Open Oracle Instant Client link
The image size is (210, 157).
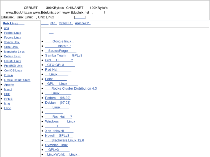pyautogui.click(x=17, y=80)
